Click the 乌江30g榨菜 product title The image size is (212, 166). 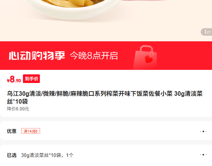point(104,97)
